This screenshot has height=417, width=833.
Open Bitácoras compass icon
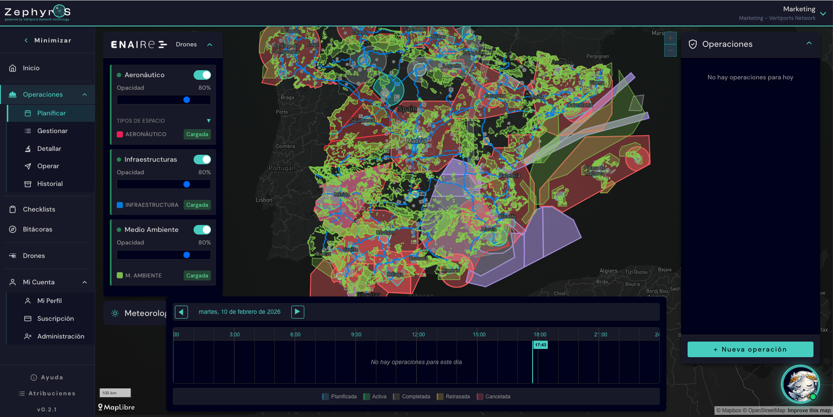(13, 229)
